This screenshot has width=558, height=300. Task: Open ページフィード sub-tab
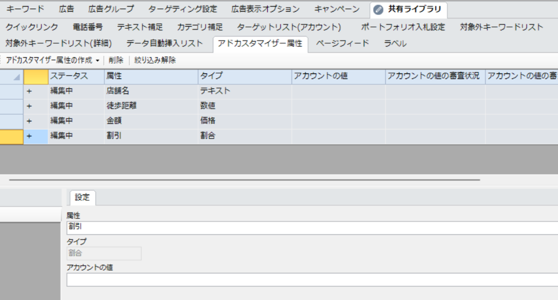(343, 43)
